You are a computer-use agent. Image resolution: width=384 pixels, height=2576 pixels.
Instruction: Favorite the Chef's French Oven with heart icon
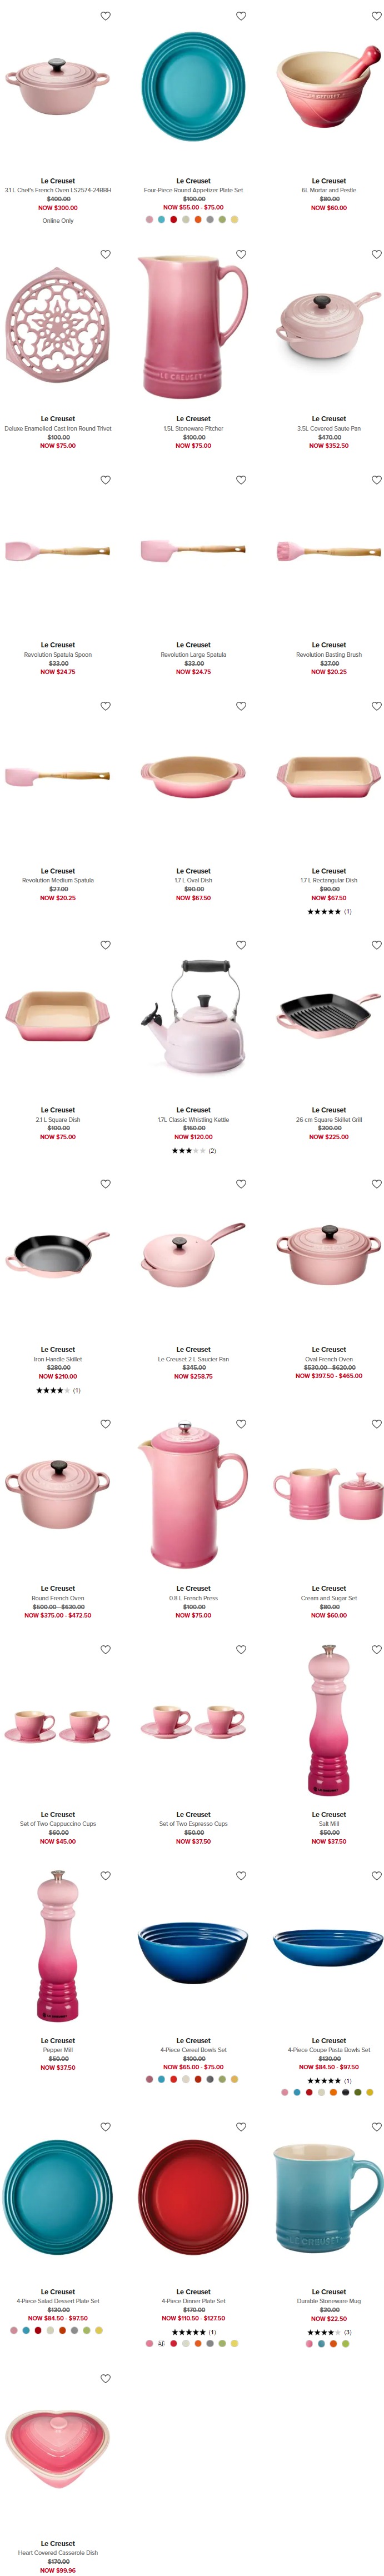coord(105,16)
